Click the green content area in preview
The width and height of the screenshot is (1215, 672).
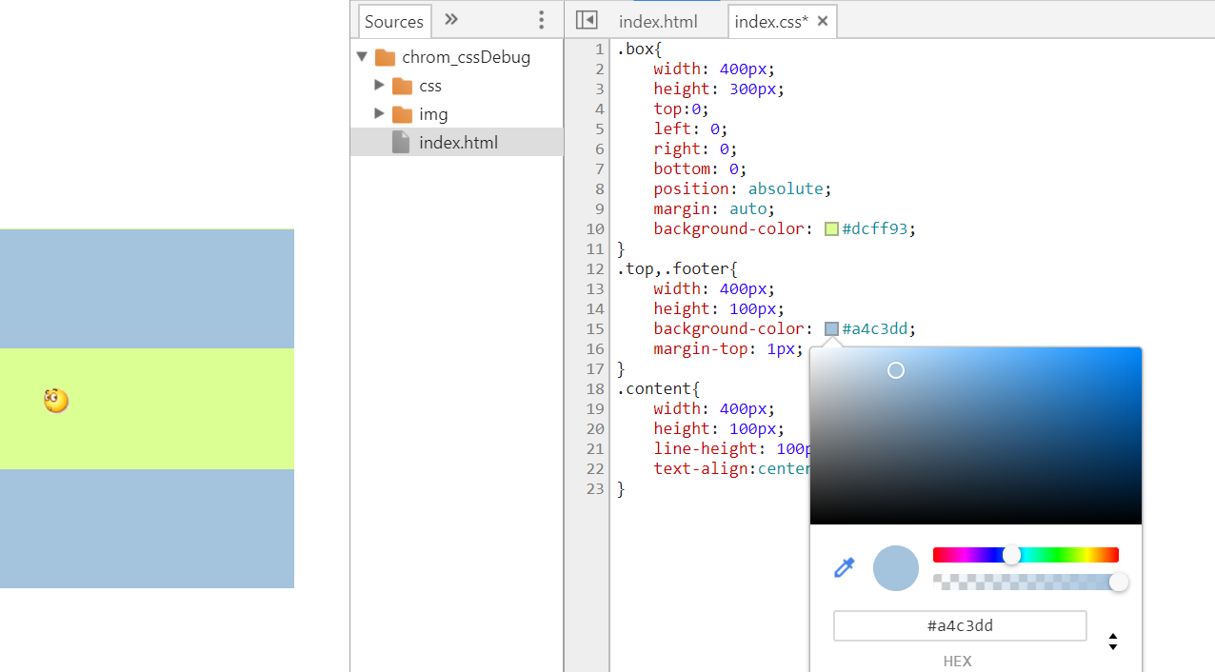pos(147,408)
